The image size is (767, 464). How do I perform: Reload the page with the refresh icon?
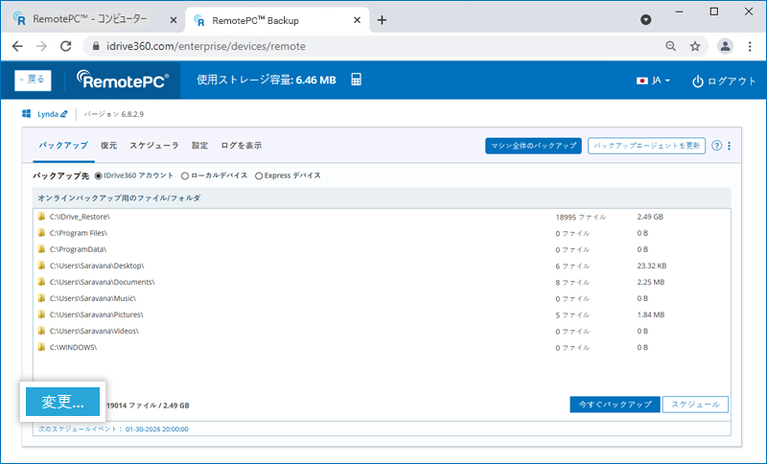pyautogui.click(x=65, y=46)
